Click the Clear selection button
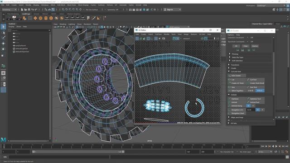290x163 pixels. (x=246, y=46)
